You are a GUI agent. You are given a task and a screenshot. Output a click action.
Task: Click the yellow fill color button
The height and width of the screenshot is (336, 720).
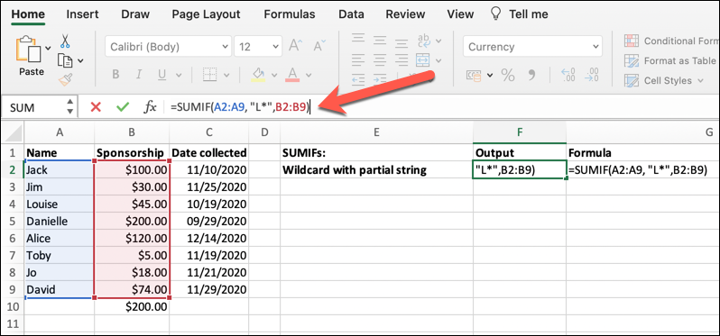pos(259,74)
